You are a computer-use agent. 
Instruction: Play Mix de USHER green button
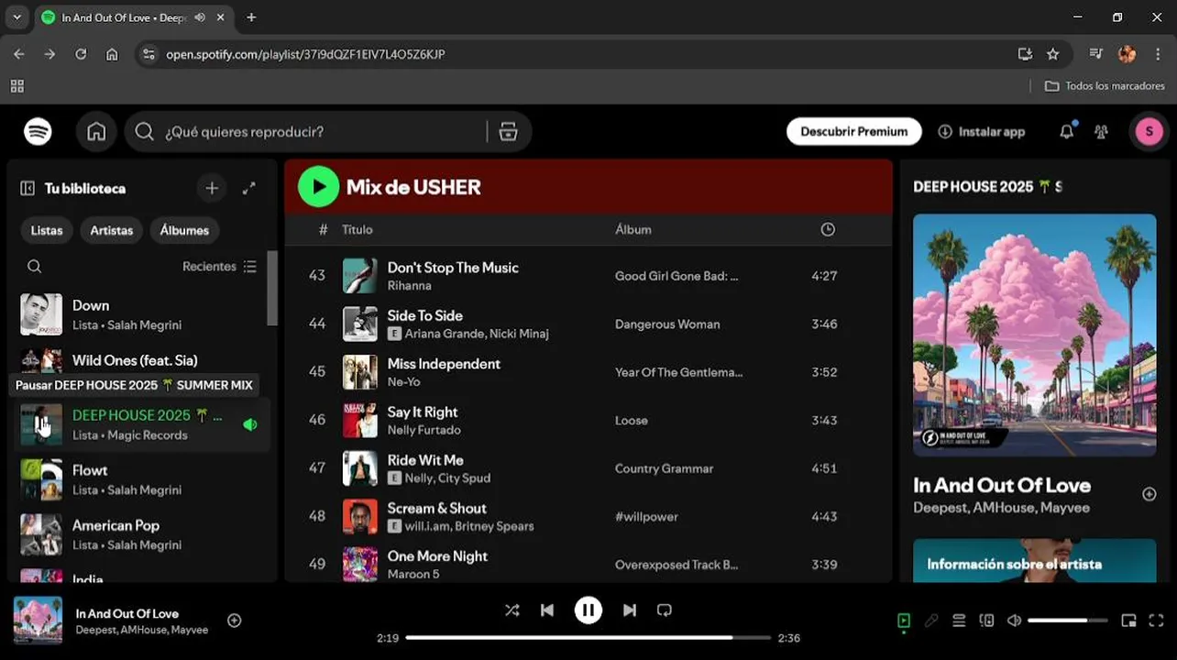318,187
